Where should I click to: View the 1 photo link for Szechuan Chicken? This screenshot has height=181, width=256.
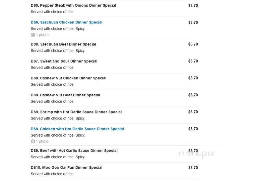42,35
